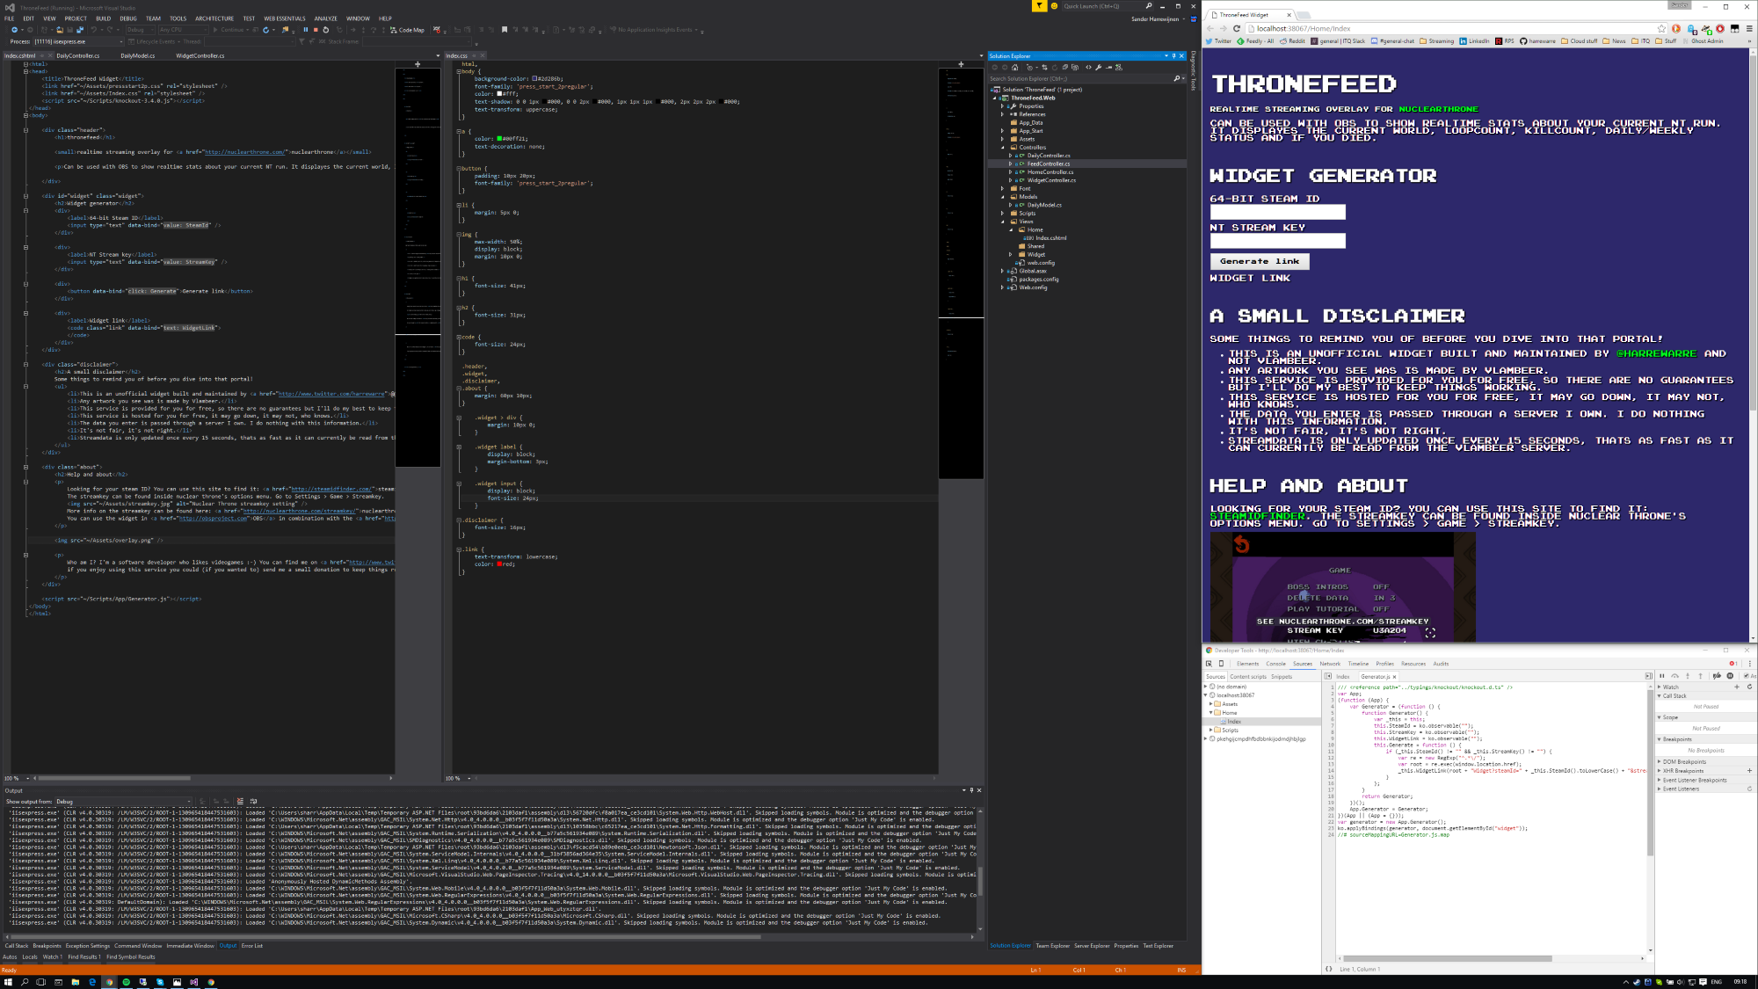Expand the App_Start folder in Solution Explorer
This screenshot has width=1758, height=989.
pyautogui.click(x=1002, y=131)
